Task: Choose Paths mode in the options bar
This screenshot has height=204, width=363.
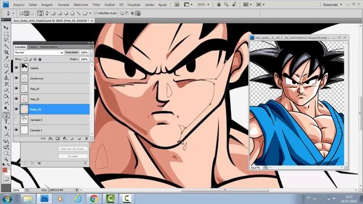Action: [27, 14]
